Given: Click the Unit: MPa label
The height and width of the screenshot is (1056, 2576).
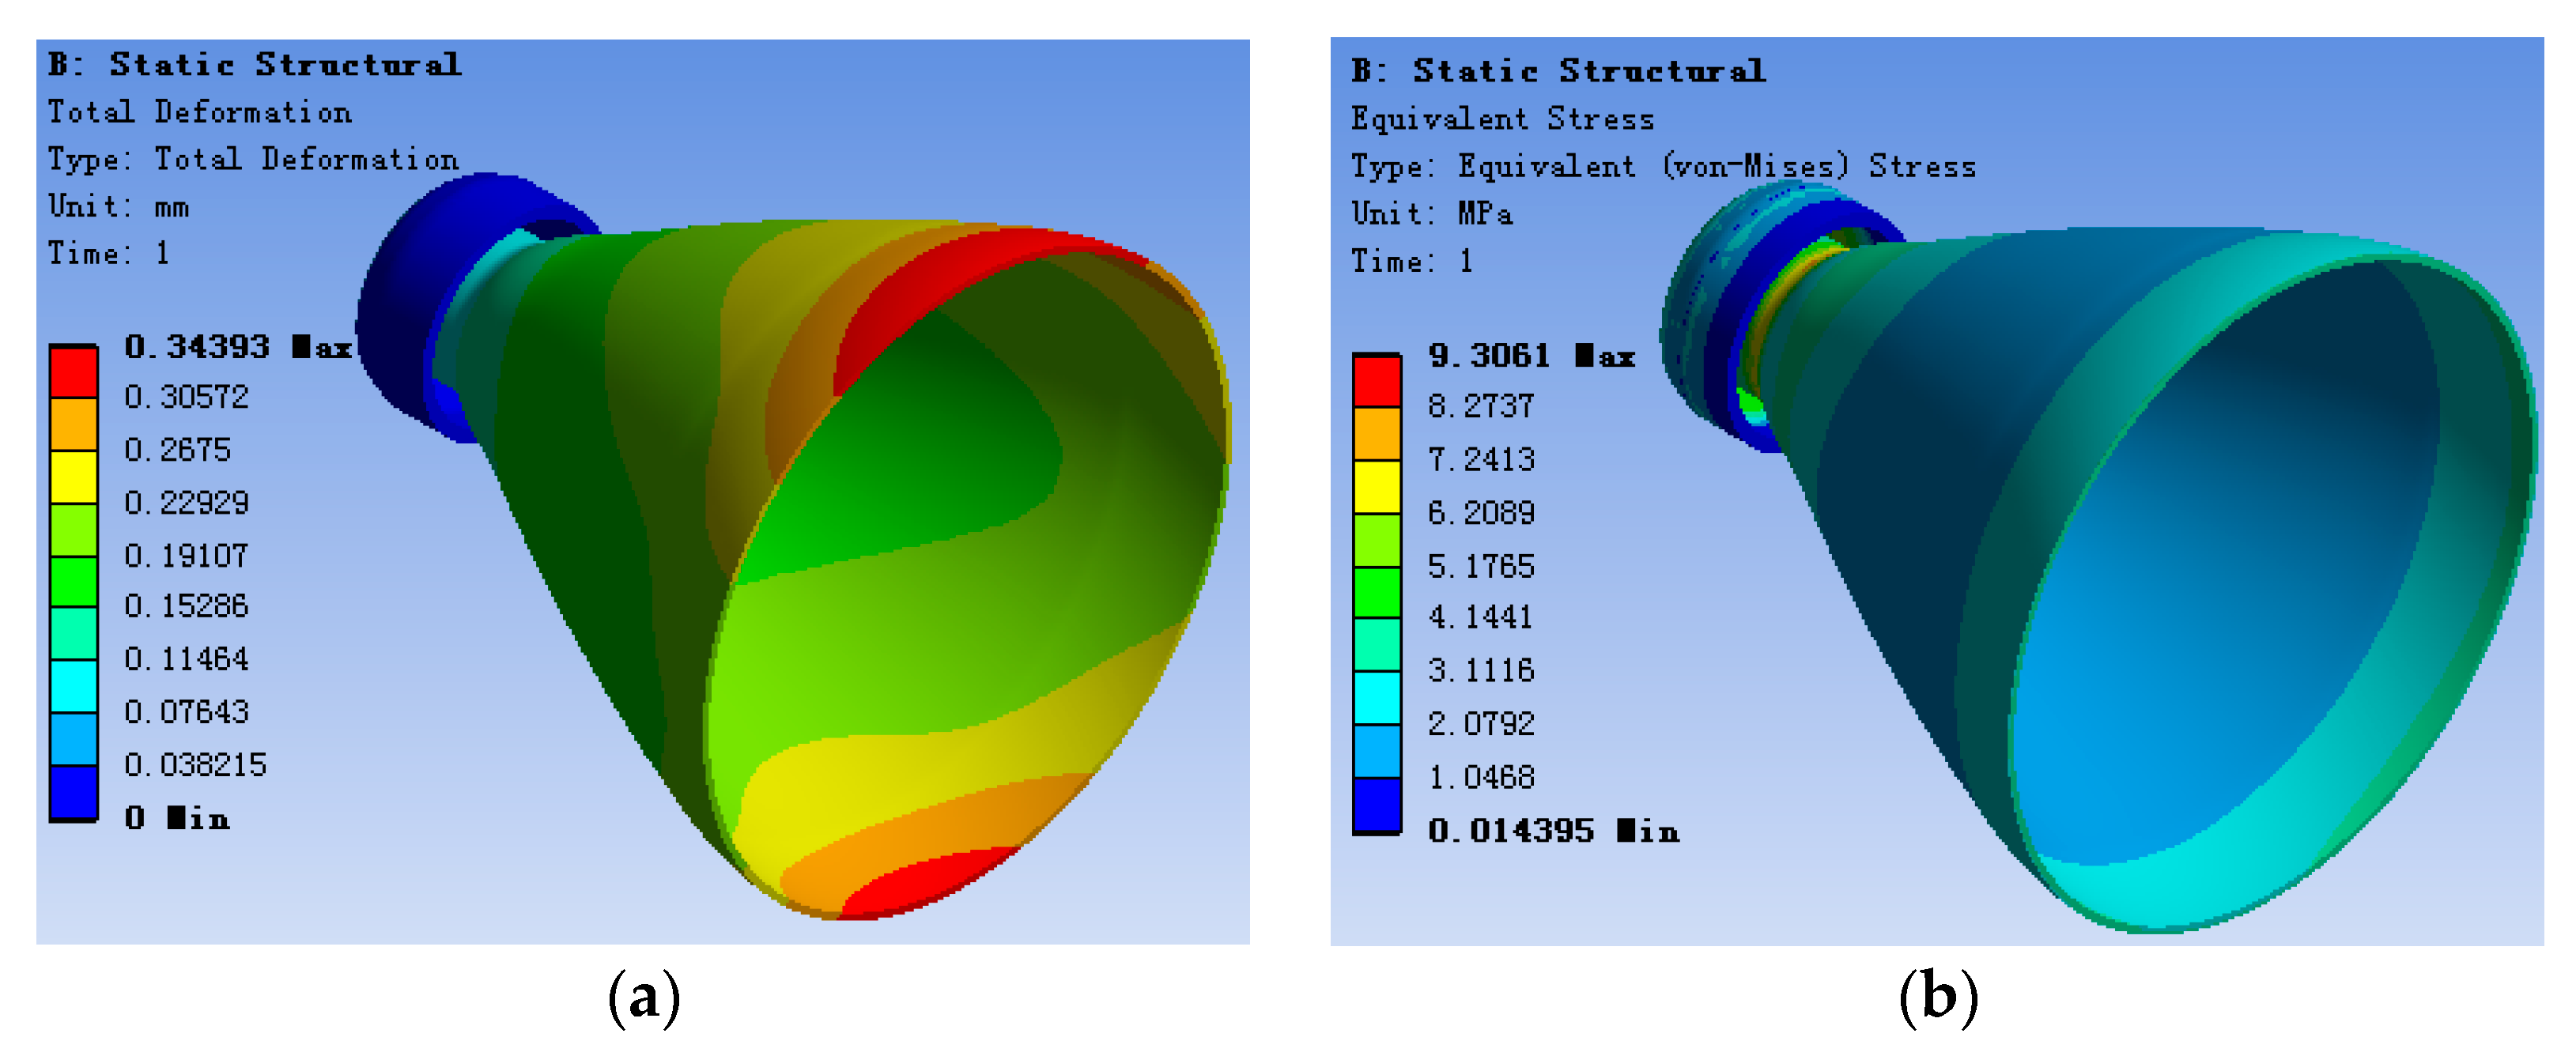Looking at the screenshot, I should (1431, 213).
